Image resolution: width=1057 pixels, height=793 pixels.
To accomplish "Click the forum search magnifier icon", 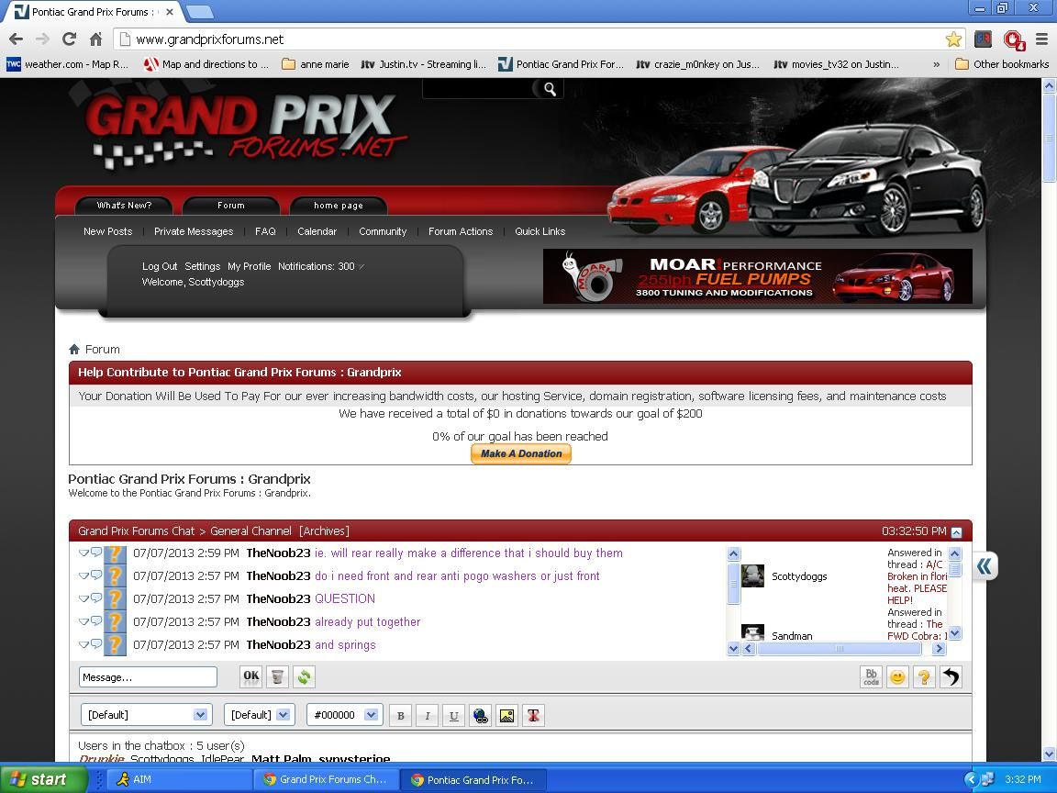I will 550,89.
